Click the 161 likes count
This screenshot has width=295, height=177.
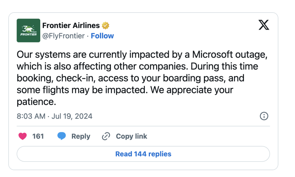tap(38, 136)
